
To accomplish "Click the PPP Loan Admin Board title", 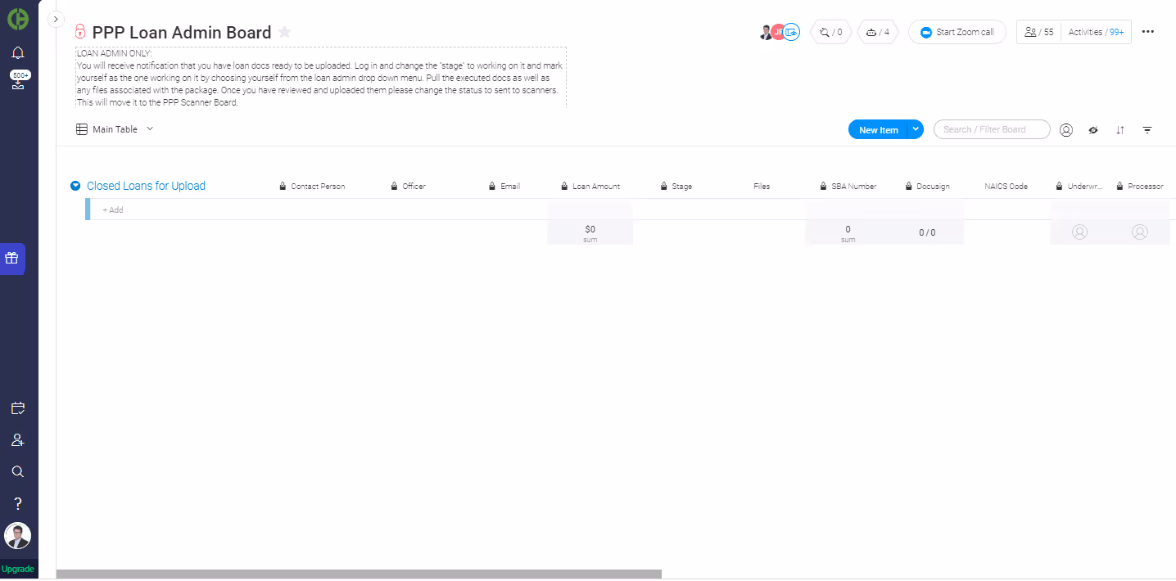I will [182, 33].
